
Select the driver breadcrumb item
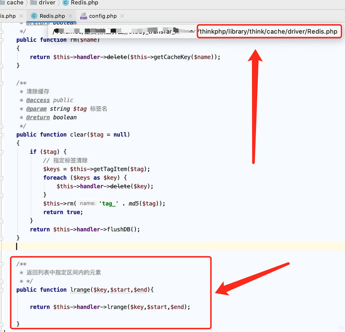[47, 3]
